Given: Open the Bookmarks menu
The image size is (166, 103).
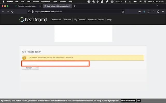Looking at the screenshot, I should pos(46,2).
